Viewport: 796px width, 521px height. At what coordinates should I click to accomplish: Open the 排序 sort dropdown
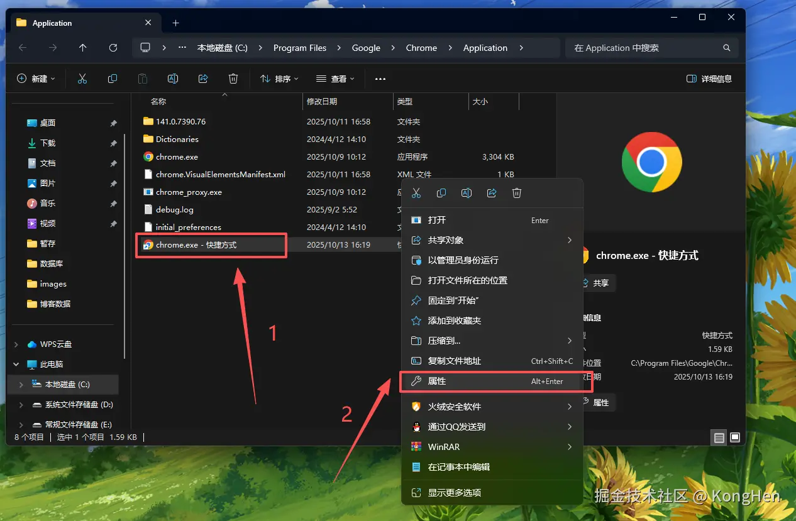(279, 79)
